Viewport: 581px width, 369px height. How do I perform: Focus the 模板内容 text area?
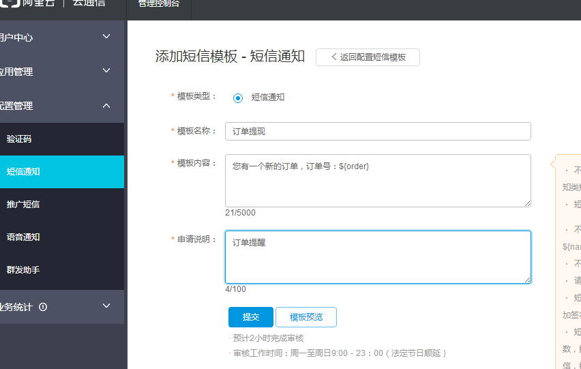tap(377, 181)
